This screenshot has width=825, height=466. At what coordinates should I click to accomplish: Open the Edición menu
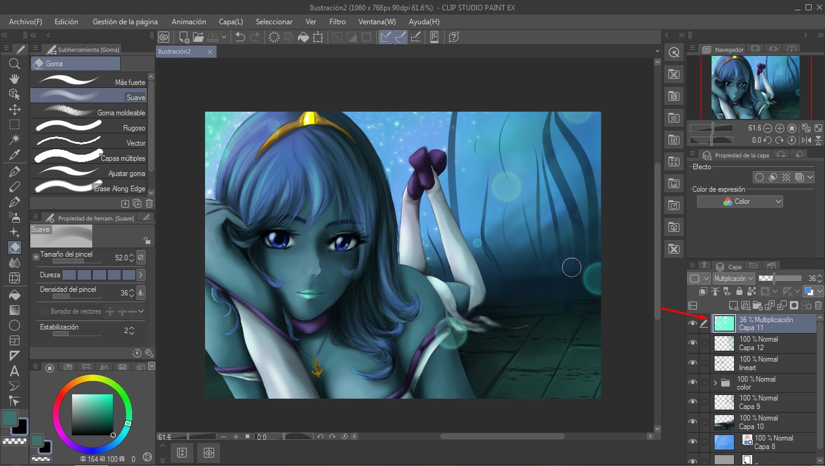(66, 22)
